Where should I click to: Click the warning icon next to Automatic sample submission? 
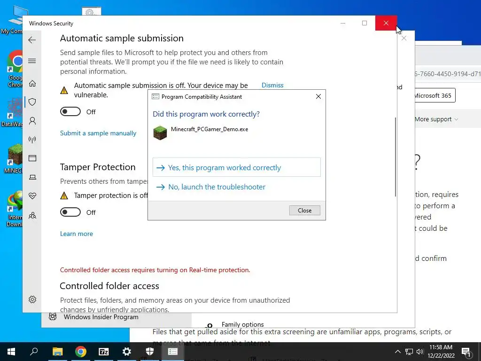[x=64, y=90]
